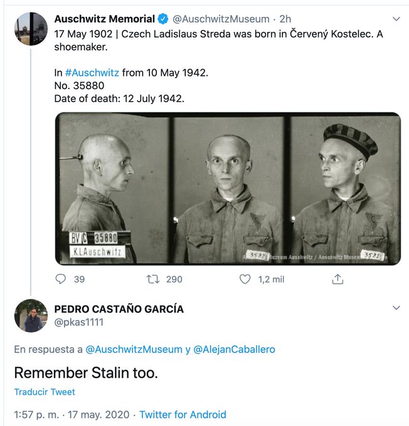Click the Twitter for Android source link
The height and width of the screenshot is (426, 409).
click(x=183, y=415)
